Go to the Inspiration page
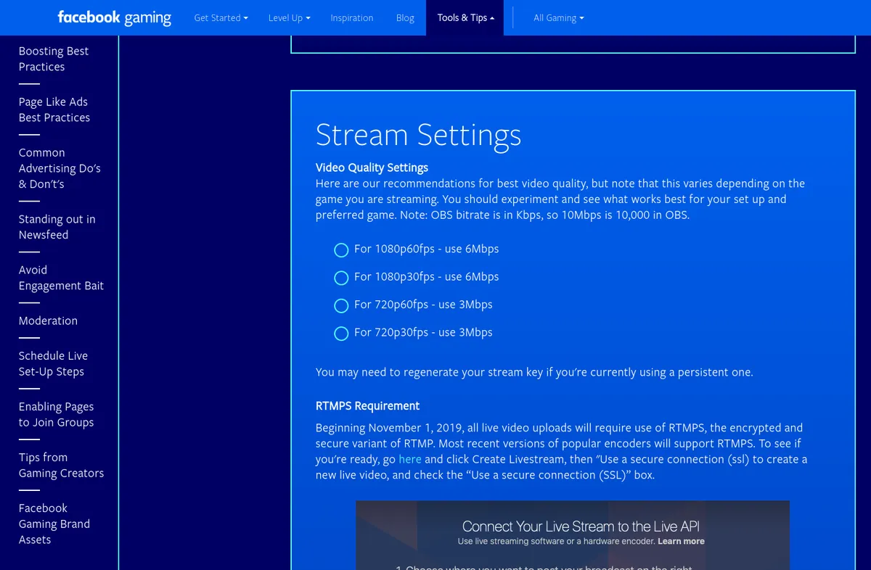Image resolution: width=871 pixels, height=570 pixels. [351, 17]
